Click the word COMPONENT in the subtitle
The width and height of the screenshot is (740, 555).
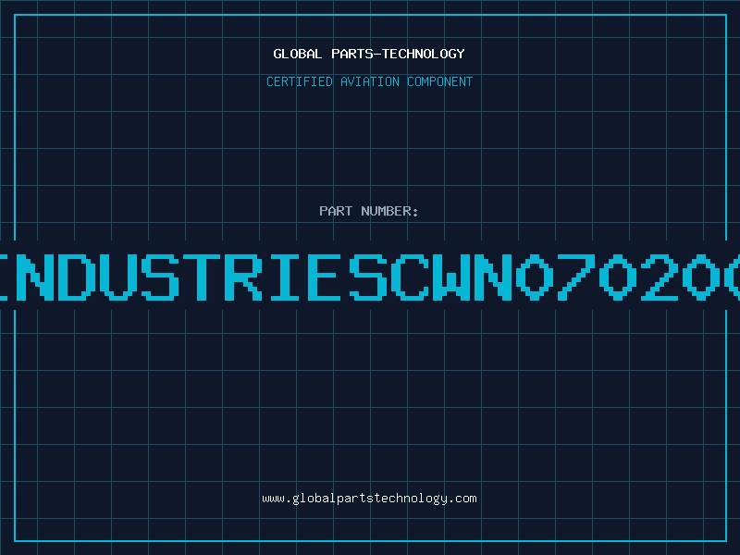(440, 81)
